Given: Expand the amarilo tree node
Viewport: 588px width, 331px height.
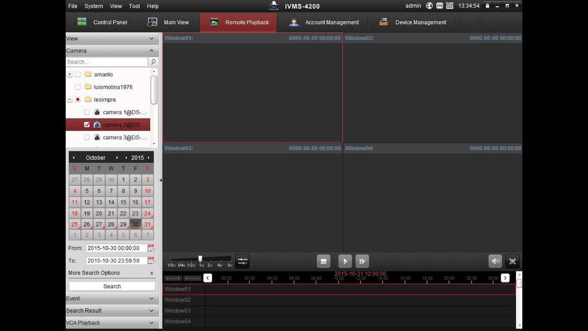Looking at the screenshot, I should click(x=70, y=74).
